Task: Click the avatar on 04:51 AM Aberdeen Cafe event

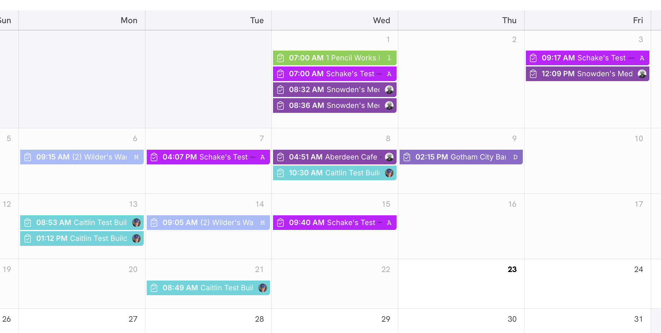Action: (389, 157)
